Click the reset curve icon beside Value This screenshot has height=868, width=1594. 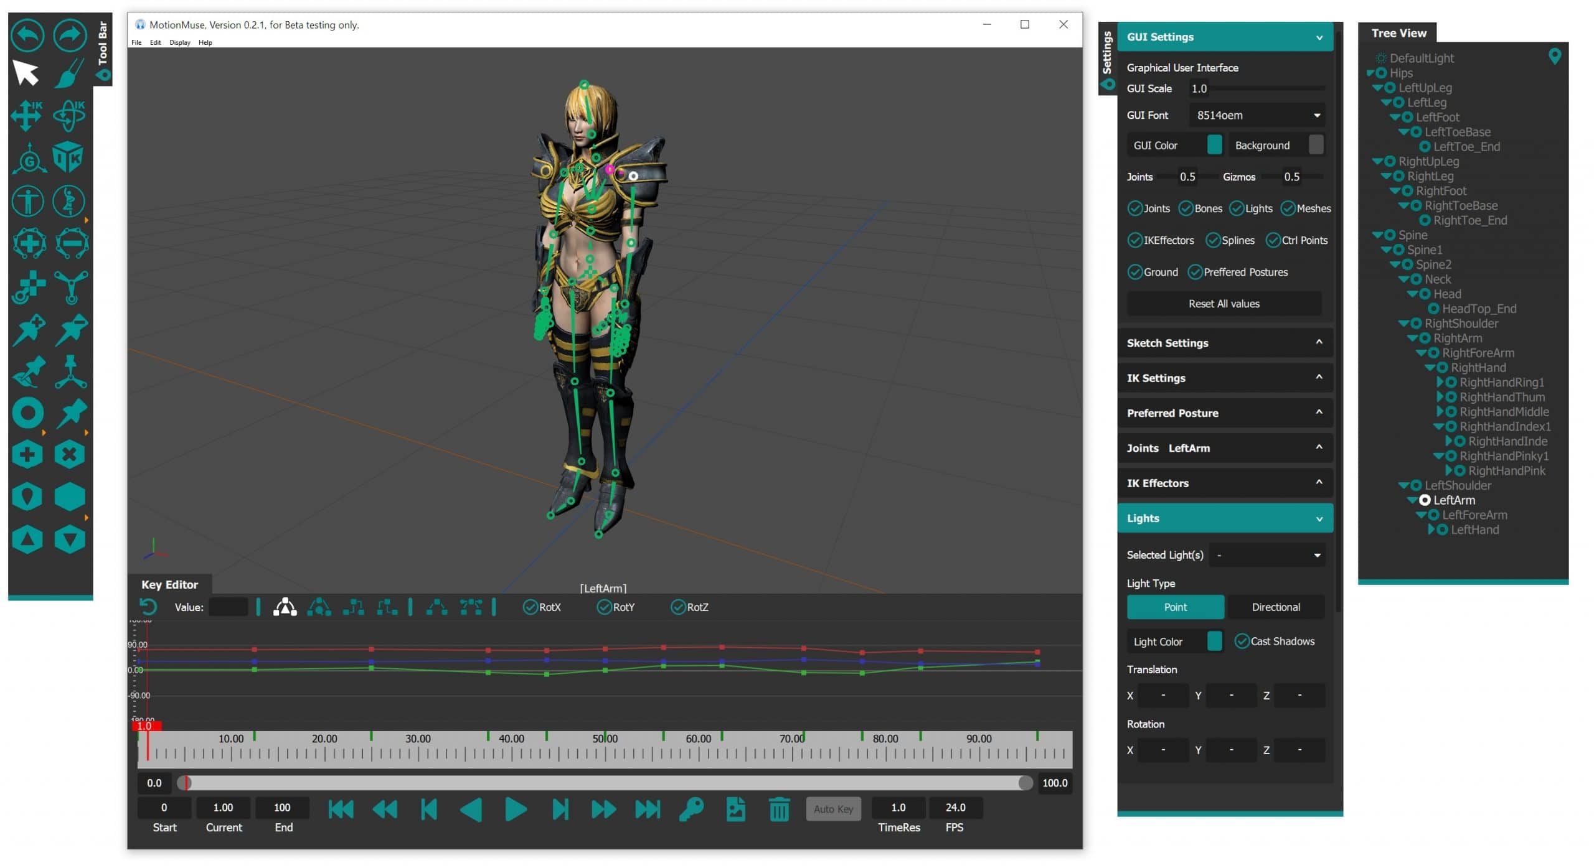(149, 607)
